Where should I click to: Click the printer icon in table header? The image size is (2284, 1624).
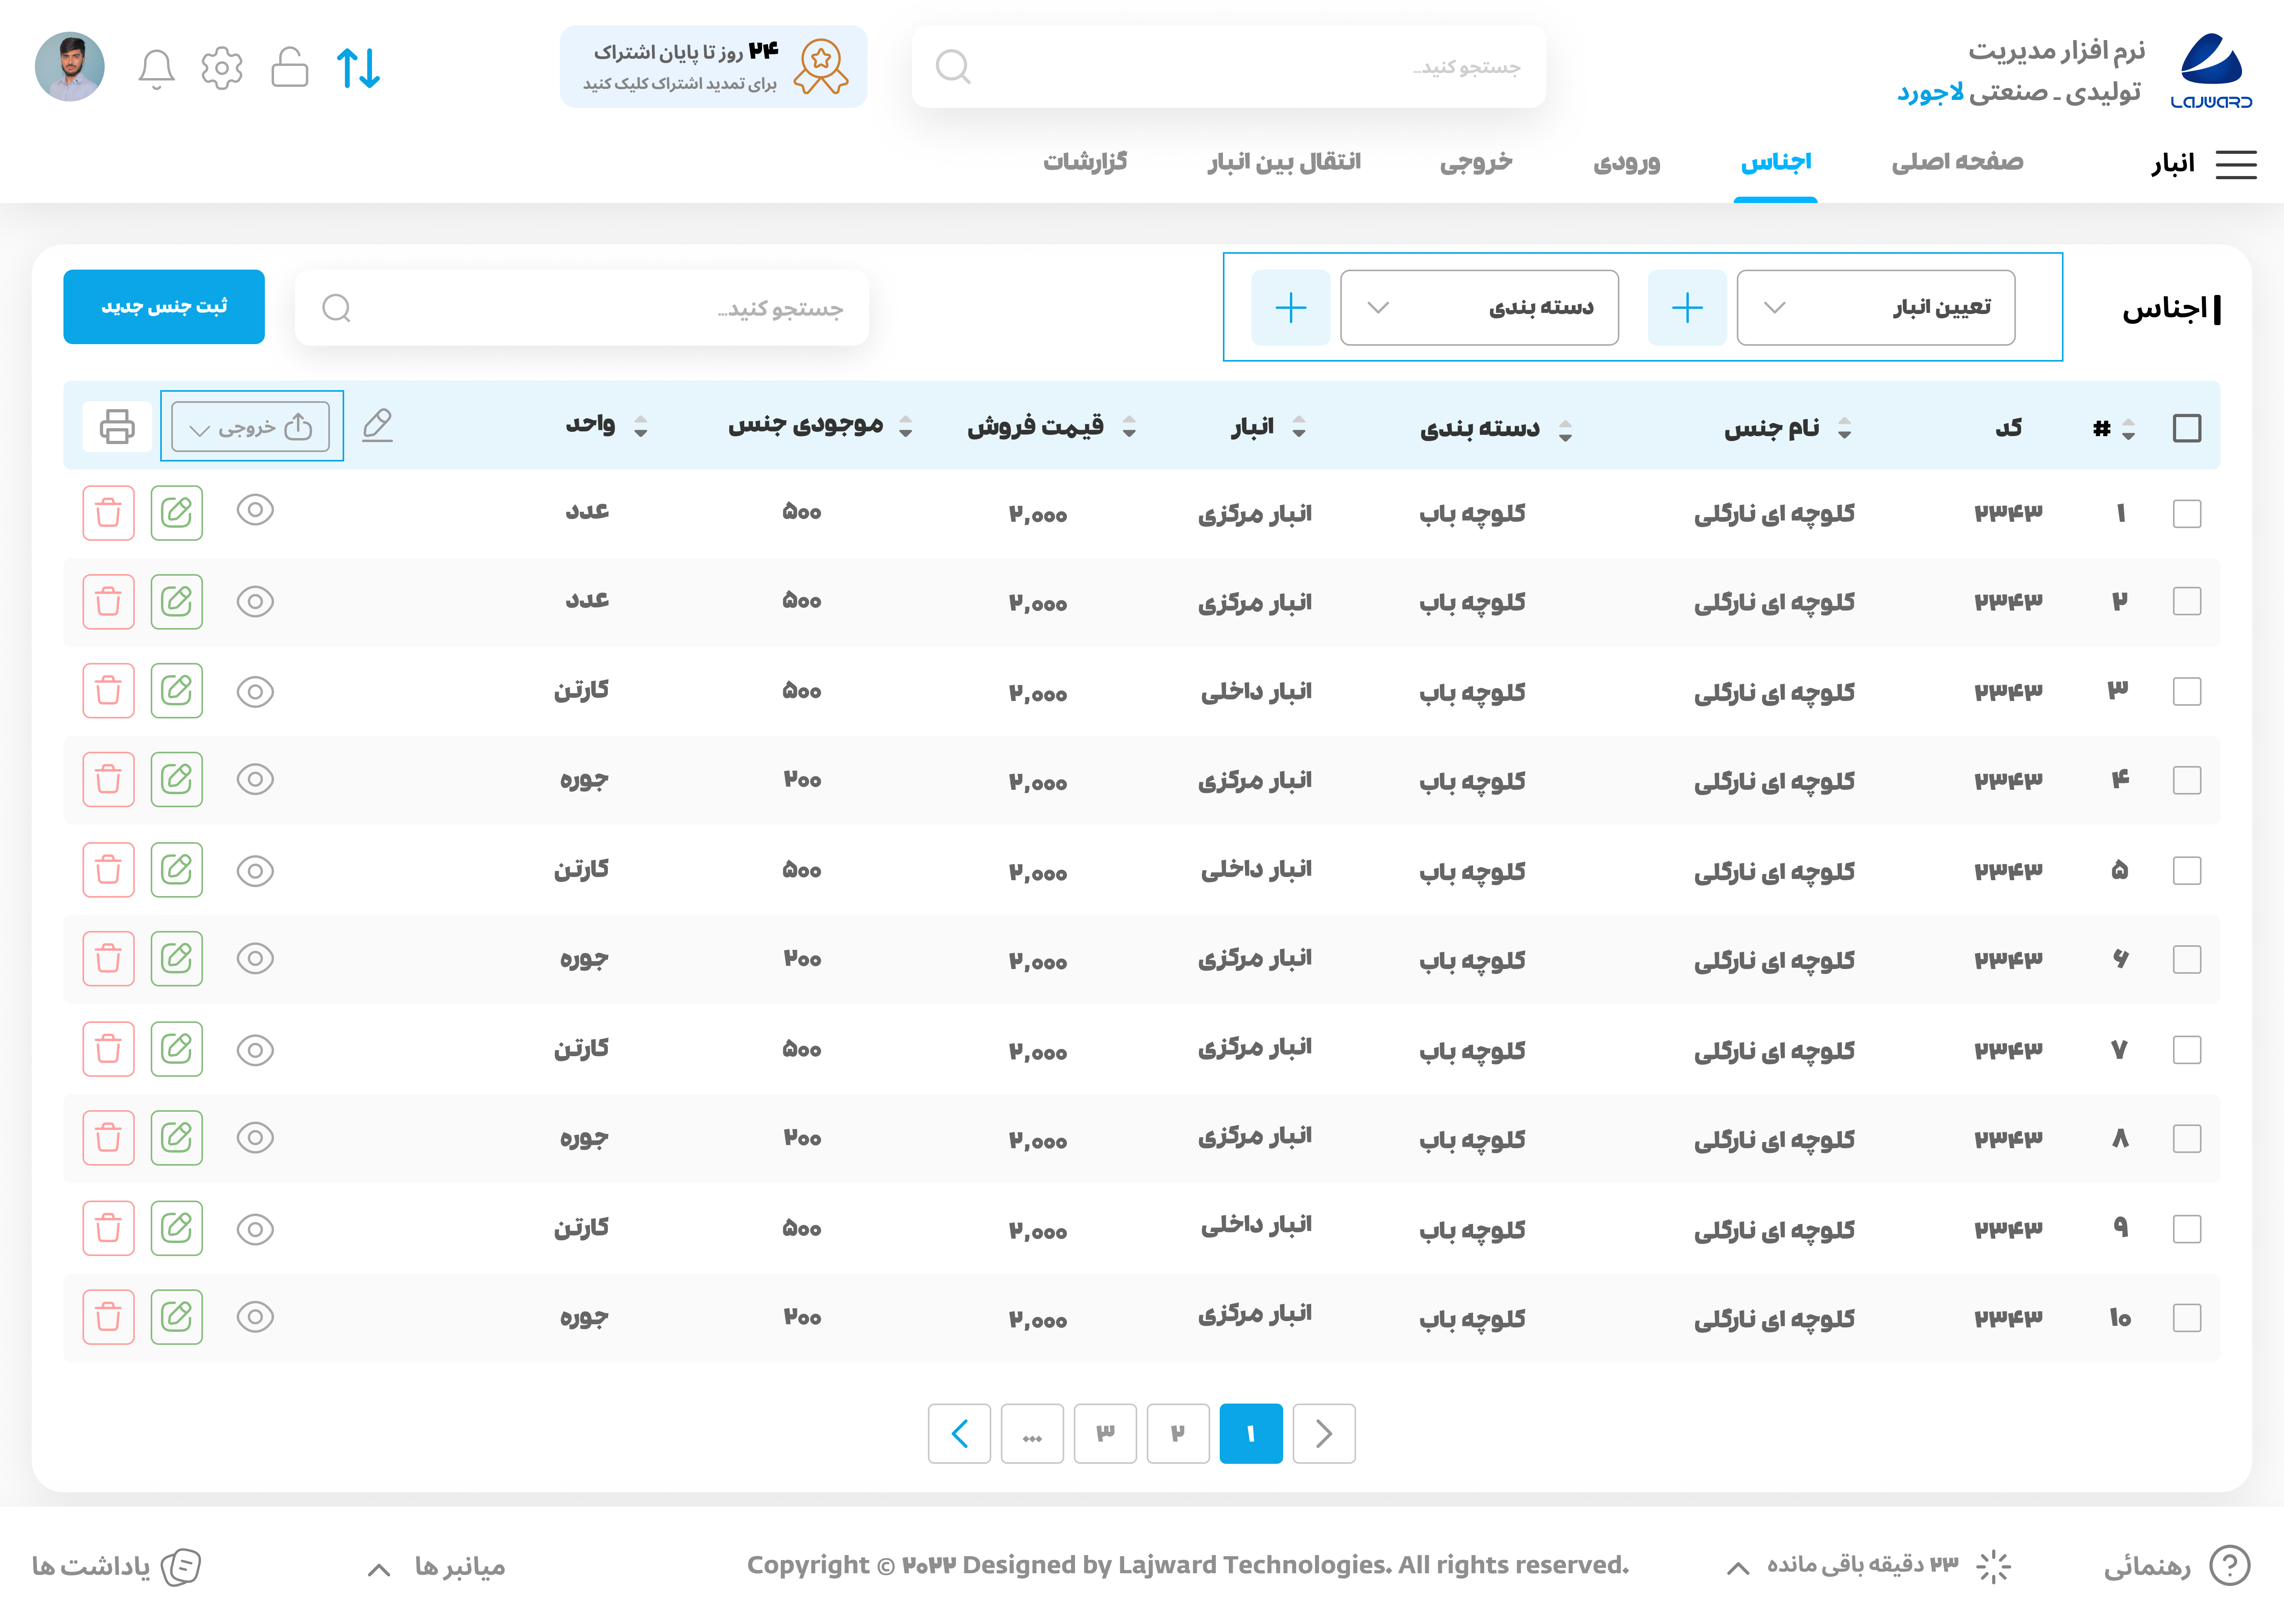[117, 427]
